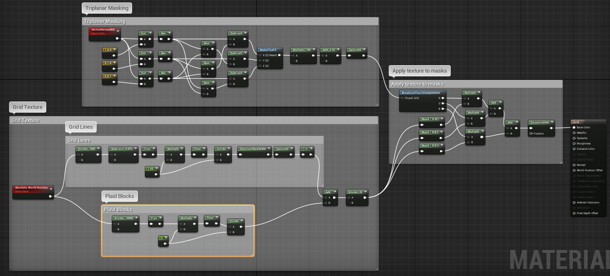Click the Metallic pin on Grid node
Viewport: 610px width, 276px height.
[x=574, y=133]
